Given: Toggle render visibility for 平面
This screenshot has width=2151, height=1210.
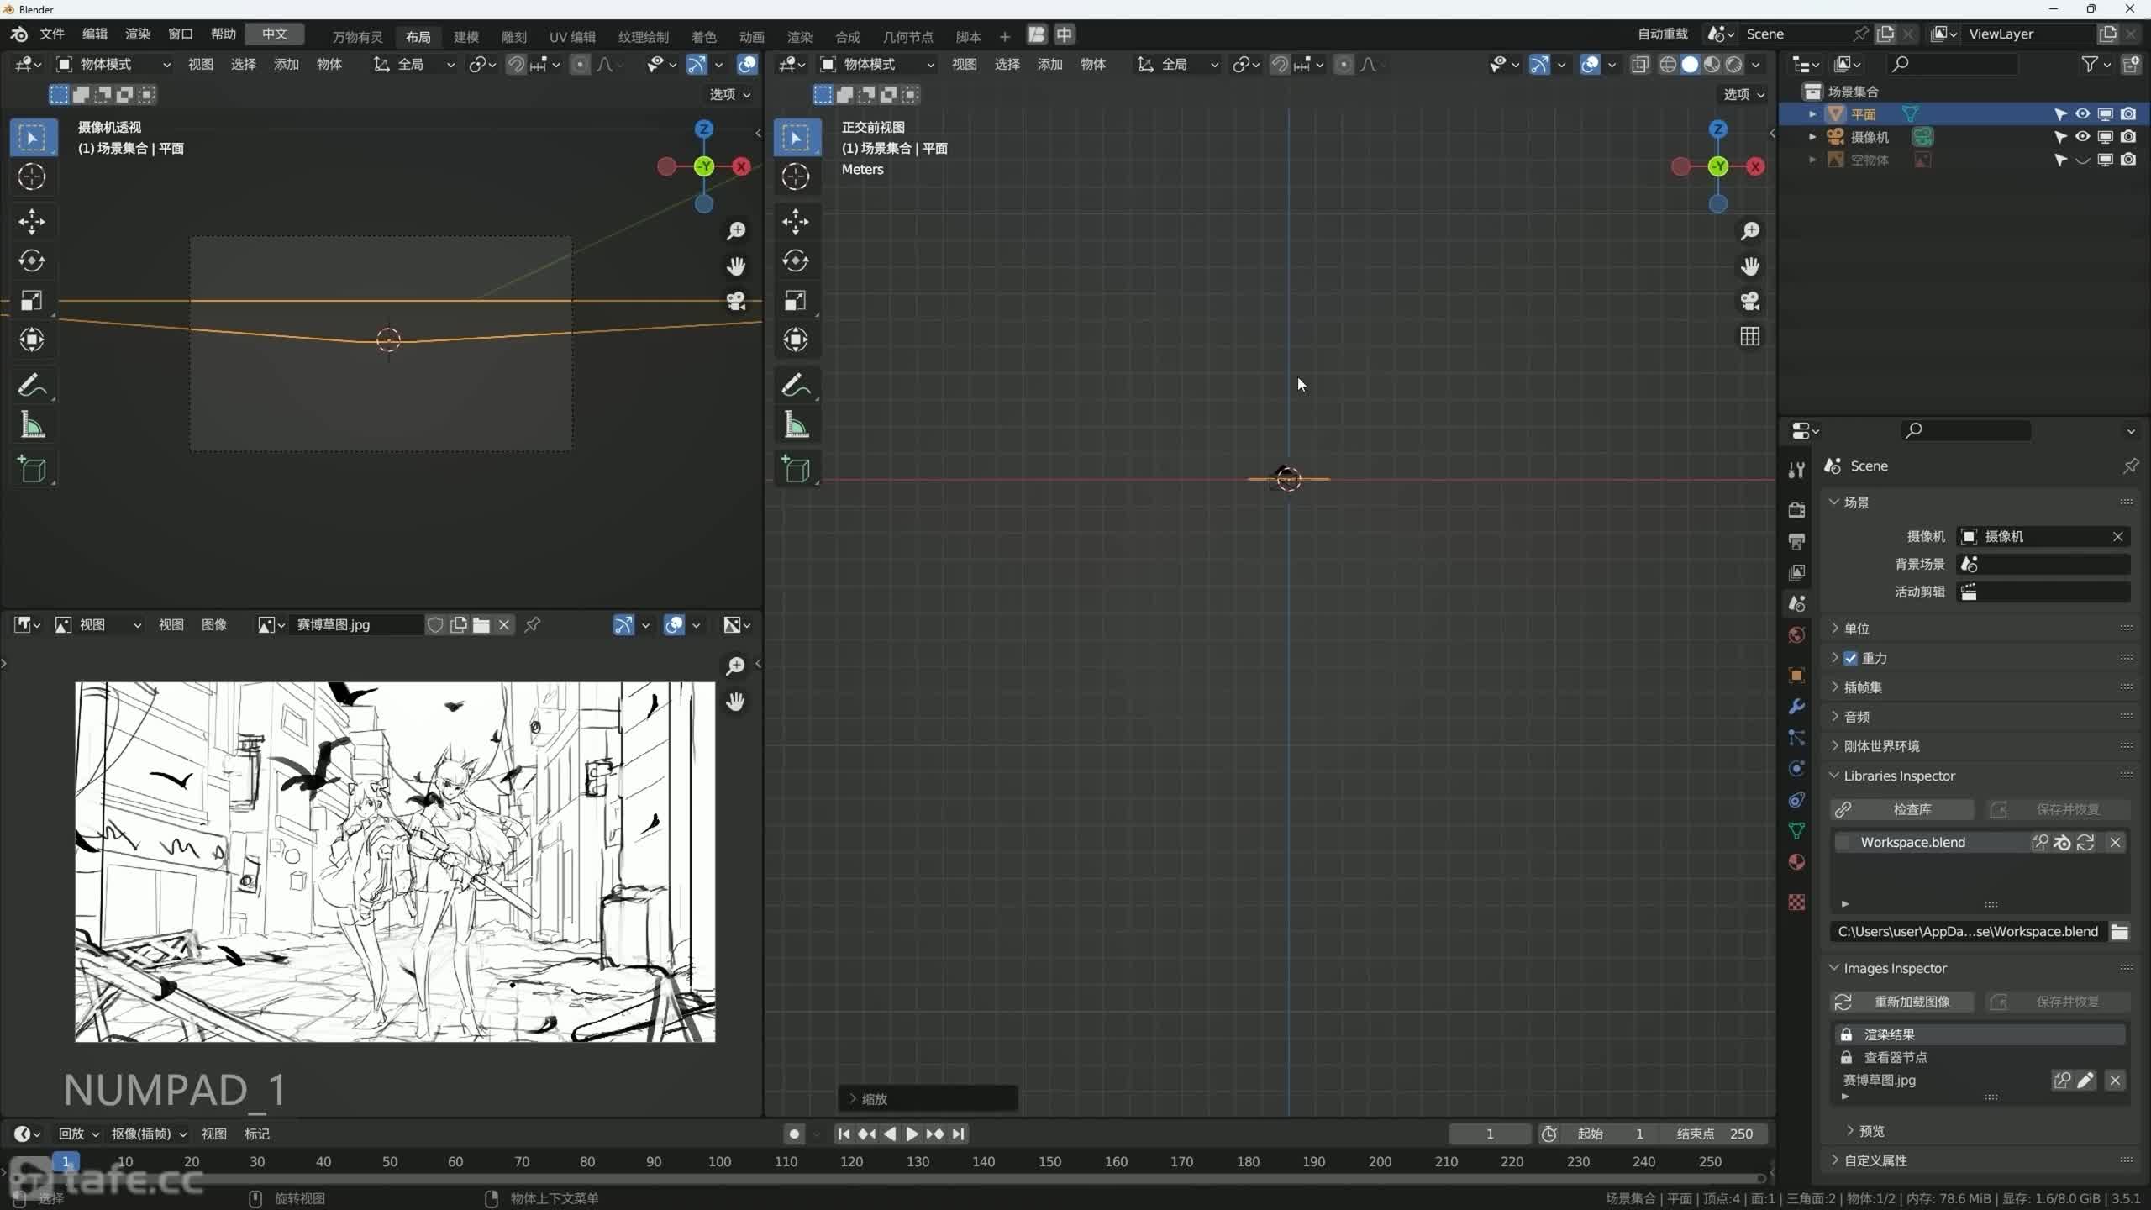Looking at the screenshot, I should (2128, 113).
